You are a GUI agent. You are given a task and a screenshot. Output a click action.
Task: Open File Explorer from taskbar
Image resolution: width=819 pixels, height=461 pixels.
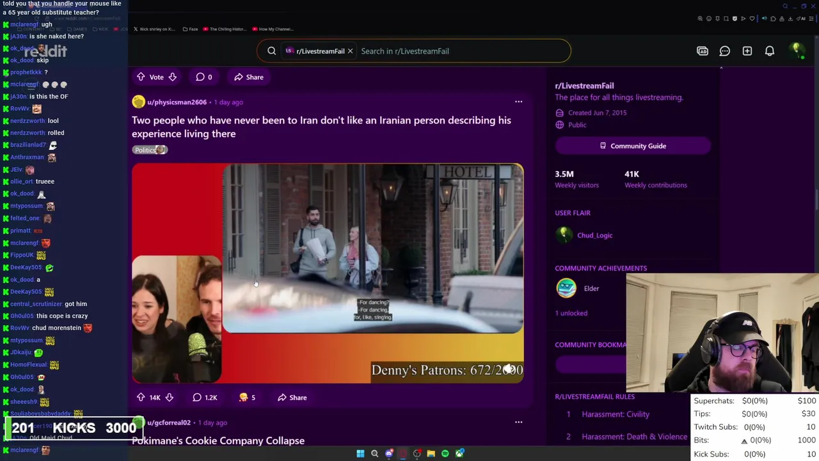coord(431,453)
